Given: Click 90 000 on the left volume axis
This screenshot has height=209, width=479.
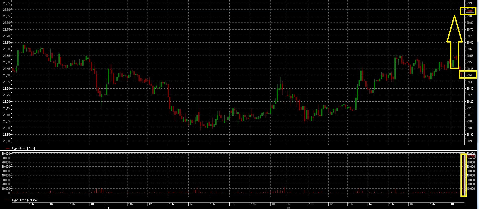Looking at the screenshot, I should click(6, 154).
